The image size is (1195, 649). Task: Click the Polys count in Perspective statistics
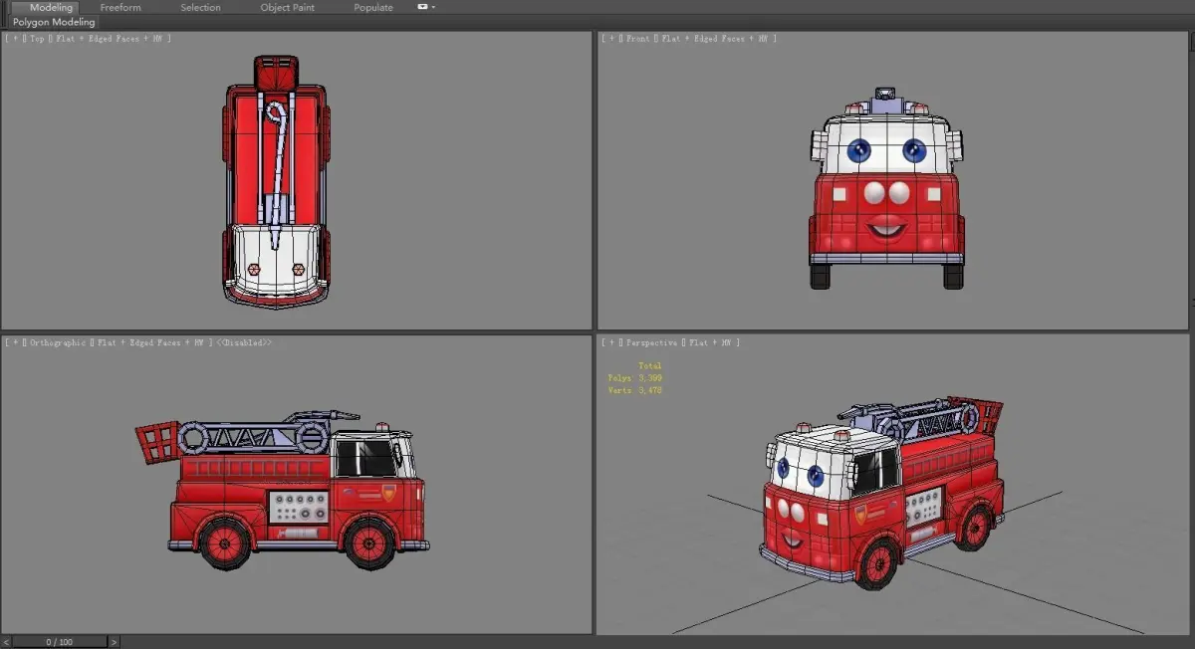(635, 378)
